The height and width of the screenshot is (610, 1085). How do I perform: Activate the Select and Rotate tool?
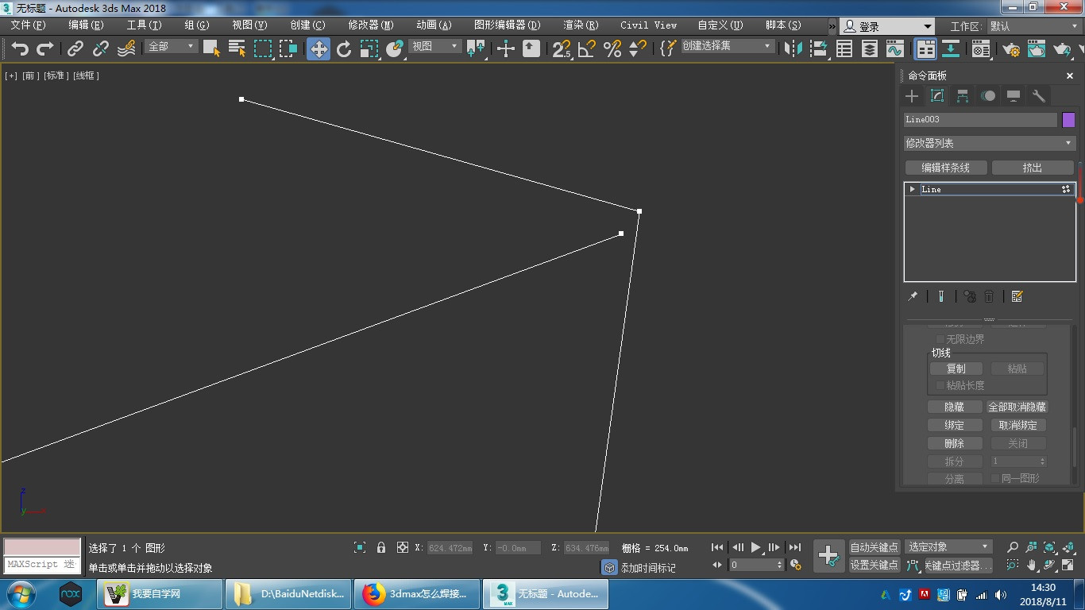click(344, 49)
